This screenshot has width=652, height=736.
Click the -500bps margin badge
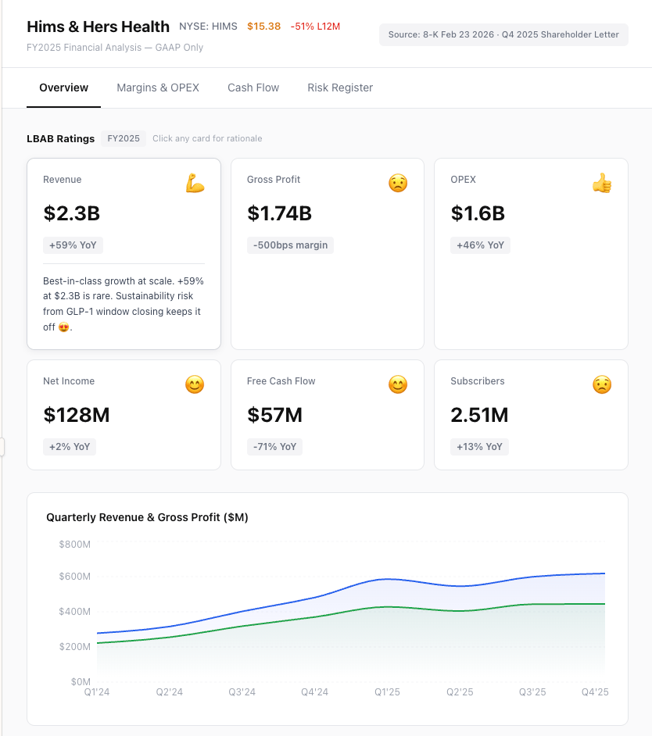[290, 245]
